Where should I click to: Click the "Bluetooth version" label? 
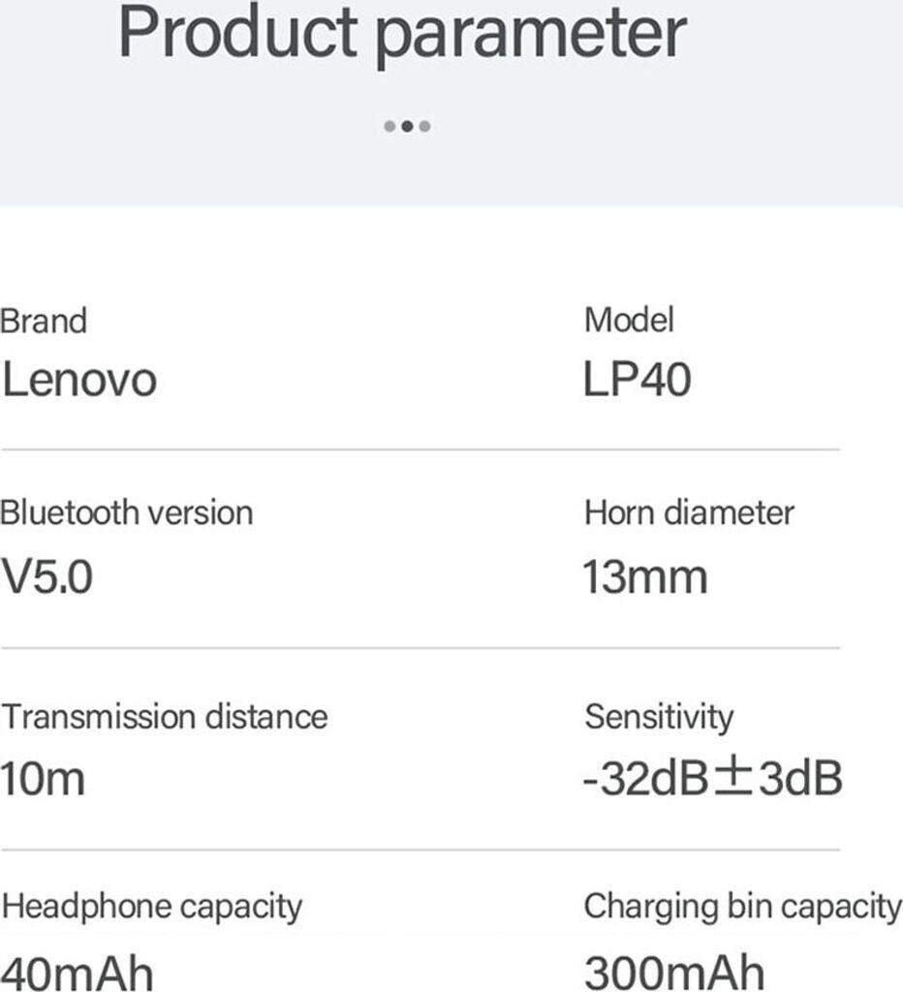[x=126, y=512]
